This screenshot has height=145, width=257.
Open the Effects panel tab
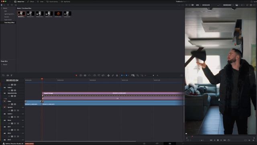(x=31, y=2)
